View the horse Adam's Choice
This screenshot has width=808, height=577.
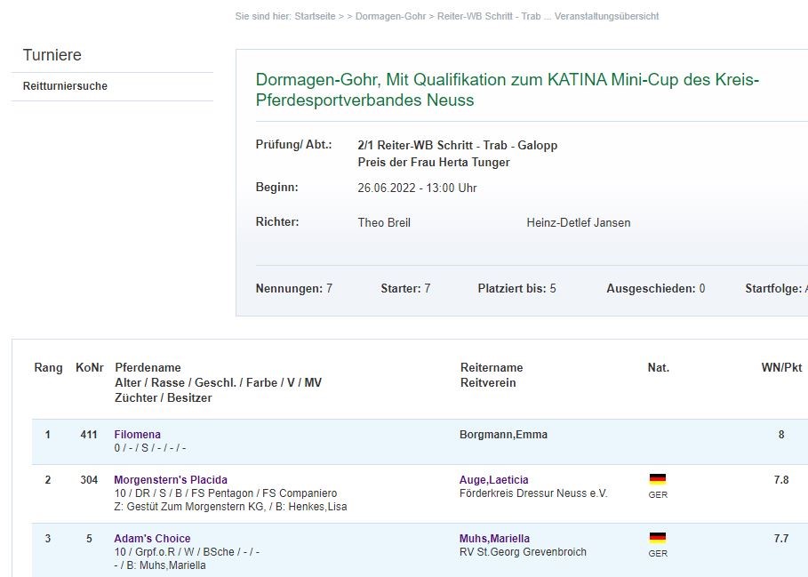(x=152, y=539)
